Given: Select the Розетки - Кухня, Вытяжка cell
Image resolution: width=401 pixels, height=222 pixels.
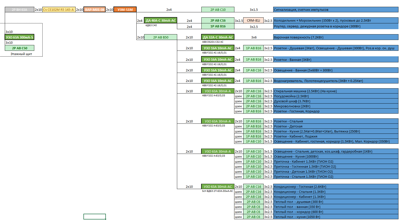Looking at the screenshot, I should (x=336, y=131).
